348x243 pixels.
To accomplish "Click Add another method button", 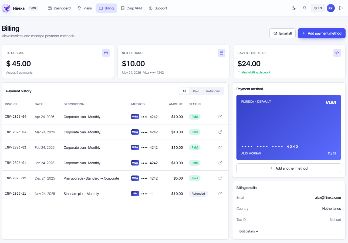I will click(x=289, y=168).
